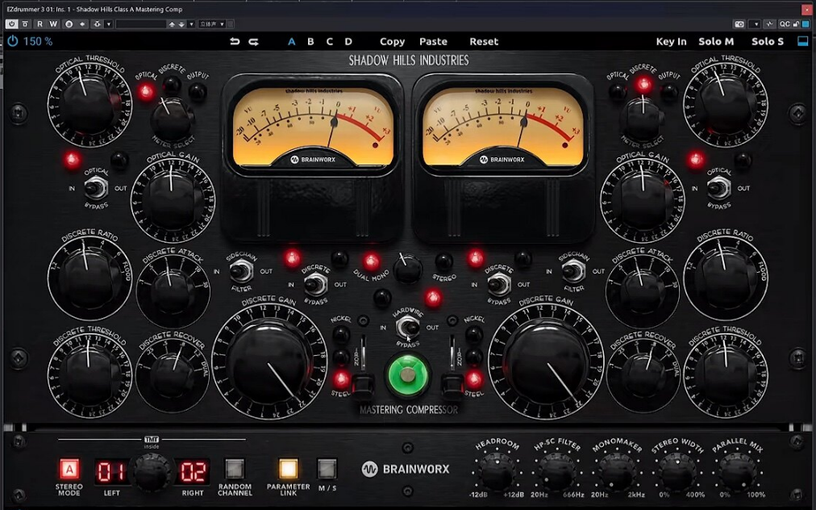Click the Solo M button
This screenshot has height=510, width=816.
(716, 41)
